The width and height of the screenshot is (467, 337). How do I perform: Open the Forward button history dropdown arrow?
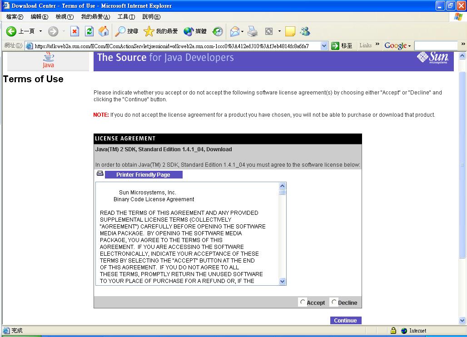tap(64, 31)
